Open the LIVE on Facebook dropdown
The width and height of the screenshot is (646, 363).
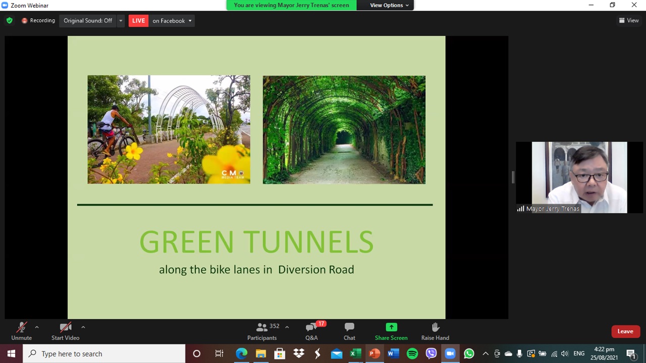172,21
